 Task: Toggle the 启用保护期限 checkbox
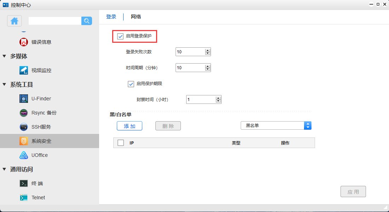[131, 84]
